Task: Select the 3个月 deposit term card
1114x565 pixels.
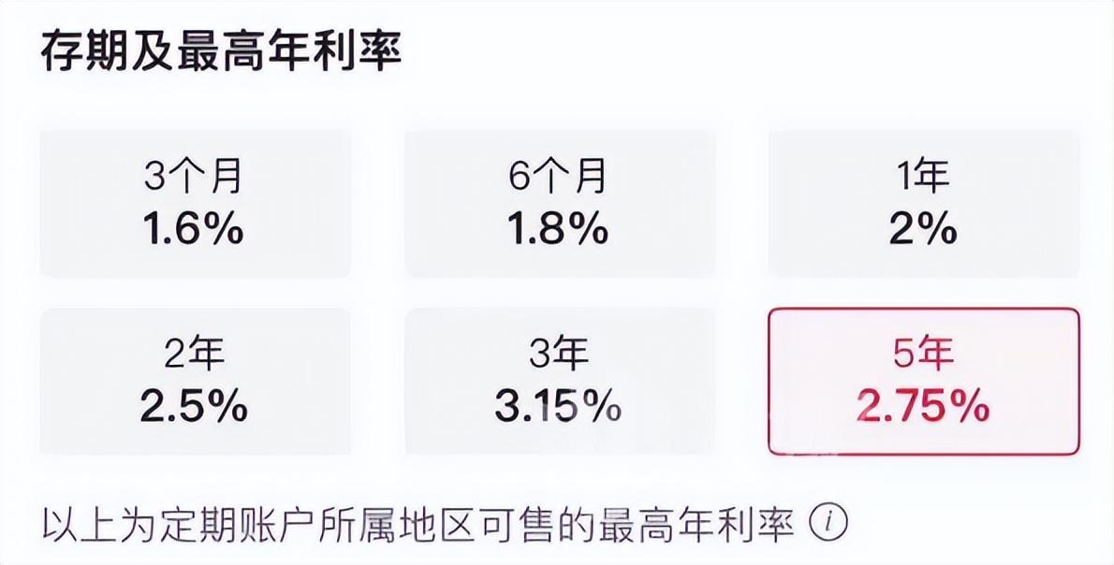Action: (x=195, y=203)
